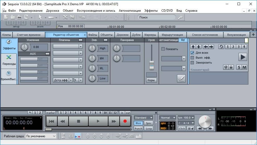Open the Эффекты menu

(x=151, y=11)
